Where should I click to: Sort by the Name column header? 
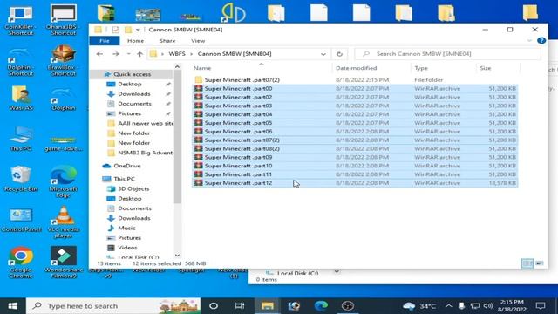(202, 68)
